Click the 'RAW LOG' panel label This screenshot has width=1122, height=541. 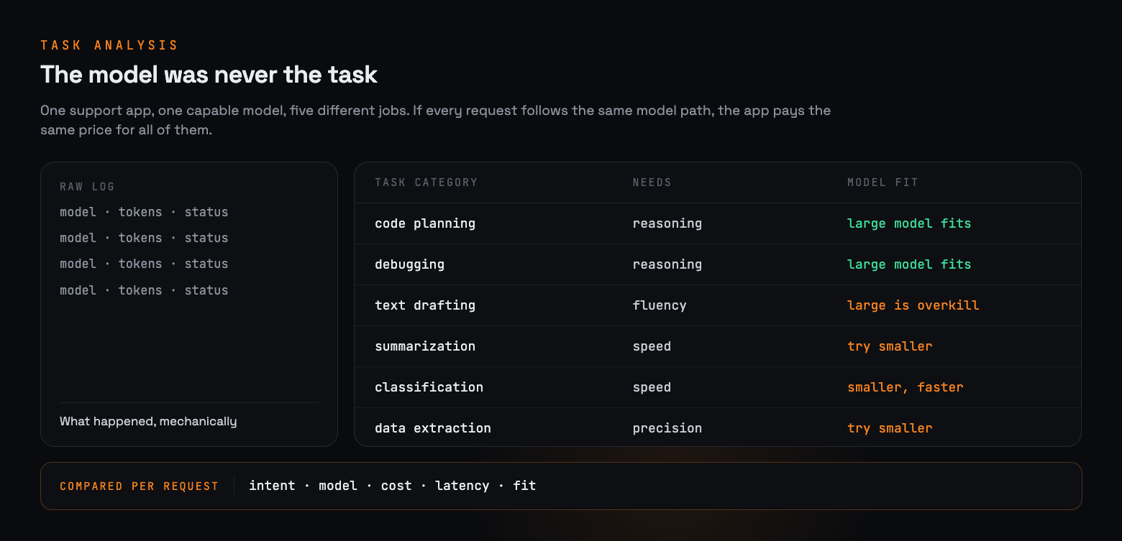[x=87, y=187]
